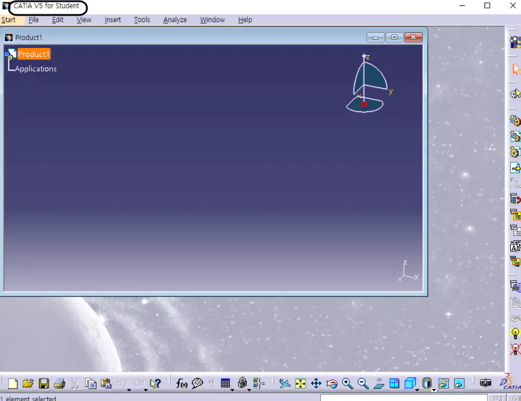Minimize the Product1 document window
Viewport: 521px width, 401px height.
pos(375,37)
